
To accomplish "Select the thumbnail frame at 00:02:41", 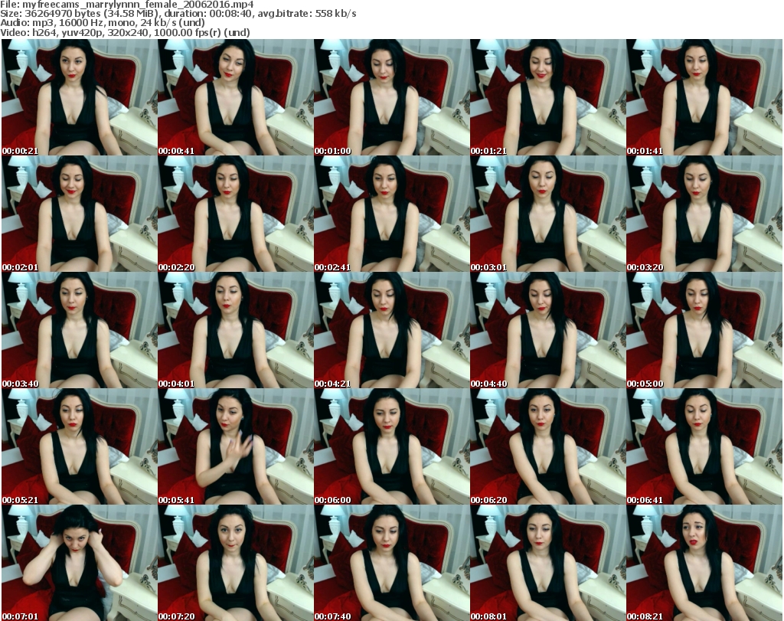I will [x=391, y=214].
